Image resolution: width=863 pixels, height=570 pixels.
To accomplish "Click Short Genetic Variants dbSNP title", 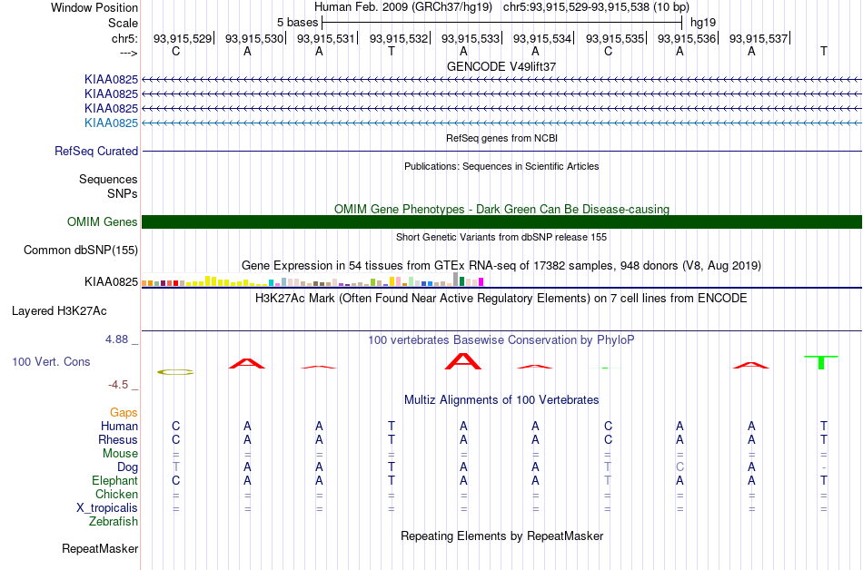I will (501, 237).
